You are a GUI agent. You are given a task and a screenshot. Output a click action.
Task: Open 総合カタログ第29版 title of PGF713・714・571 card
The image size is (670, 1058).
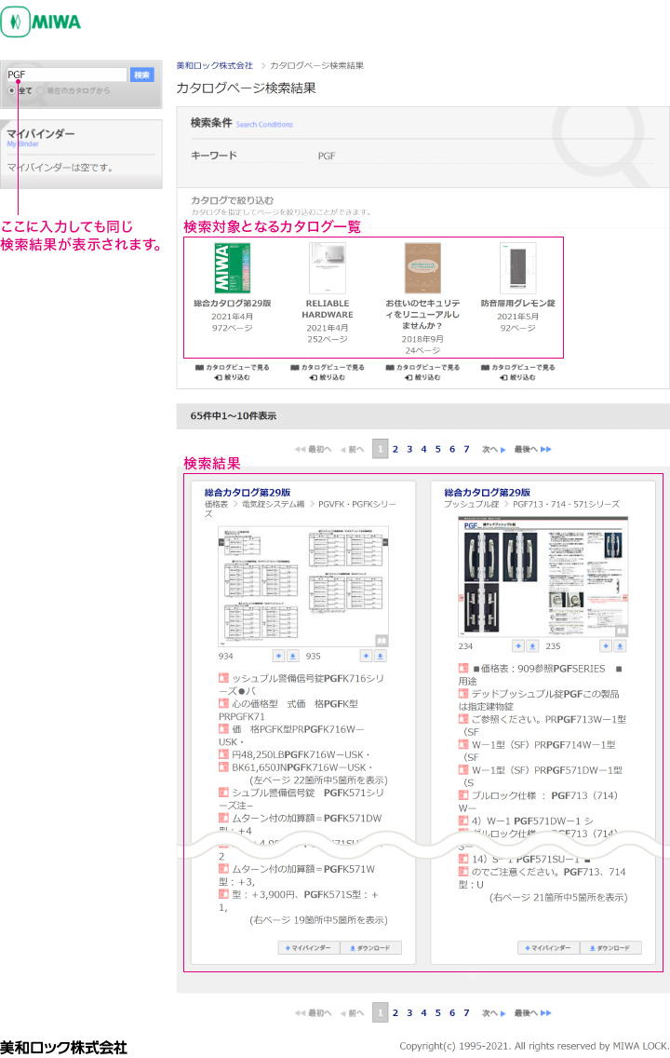(x=487, y=492)
